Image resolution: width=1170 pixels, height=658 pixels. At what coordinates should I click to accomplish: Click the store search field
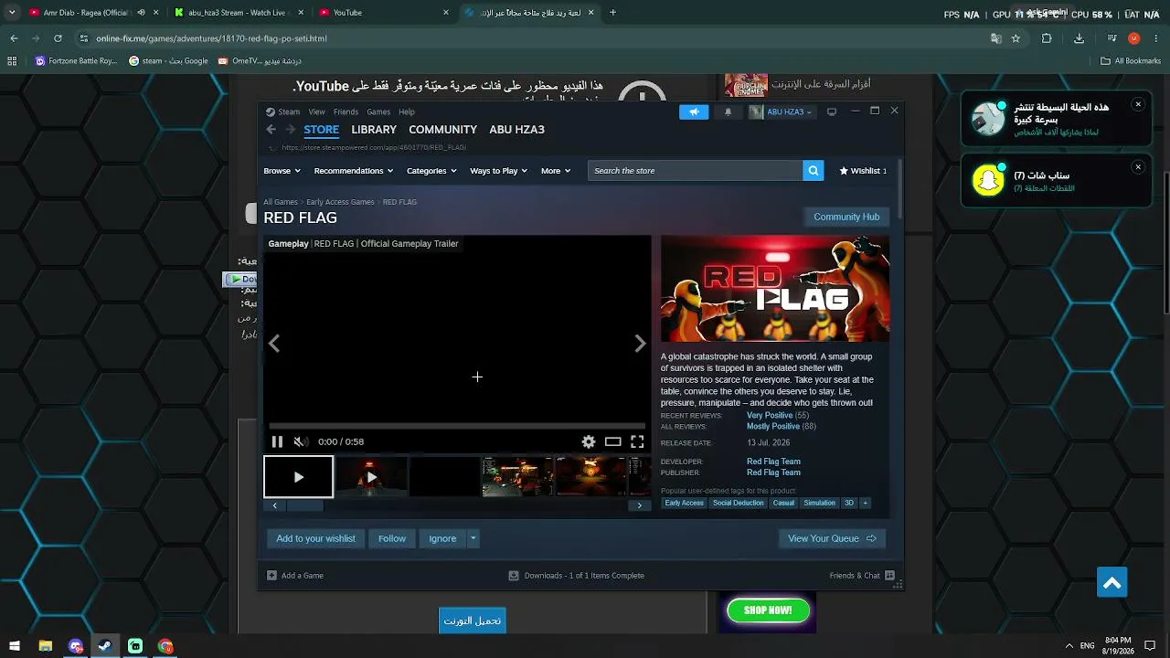coord(695,171)
